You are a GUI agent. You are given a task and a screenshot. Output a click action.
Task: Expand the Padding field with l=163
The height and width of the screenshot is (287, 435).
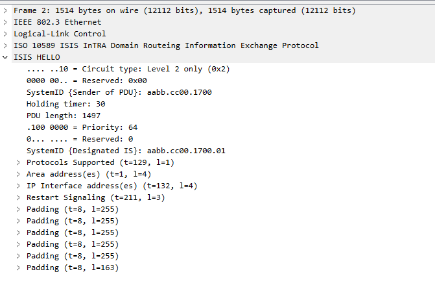tap(18, 268)
